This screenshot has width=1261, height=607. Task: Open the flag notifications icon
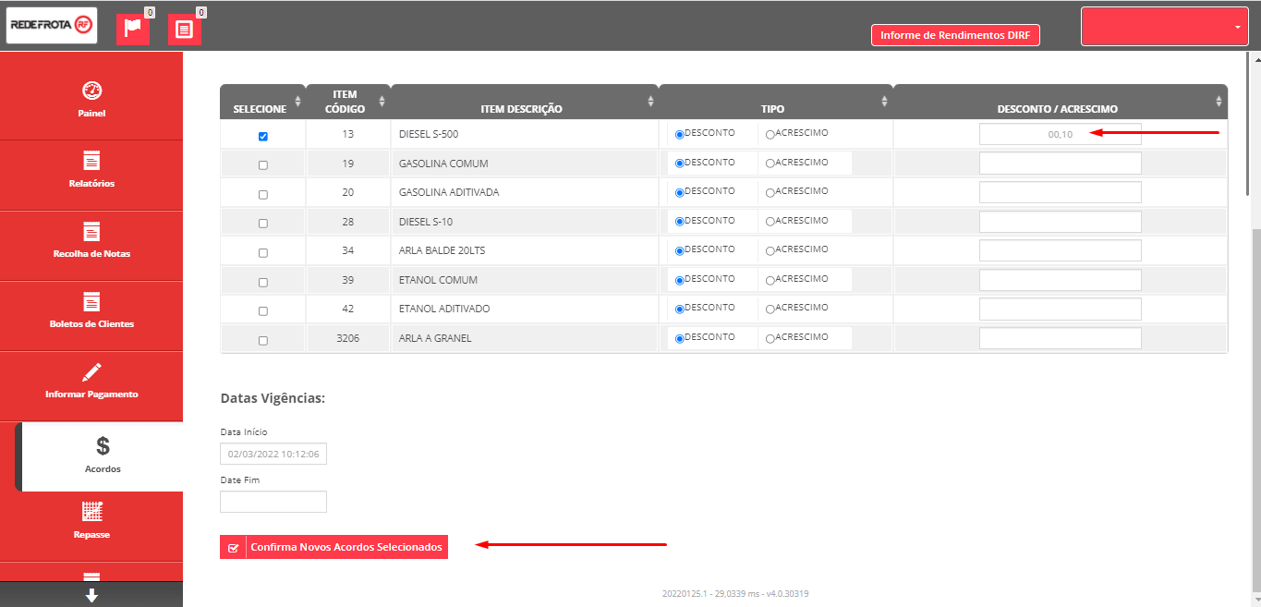coord(132,30)
